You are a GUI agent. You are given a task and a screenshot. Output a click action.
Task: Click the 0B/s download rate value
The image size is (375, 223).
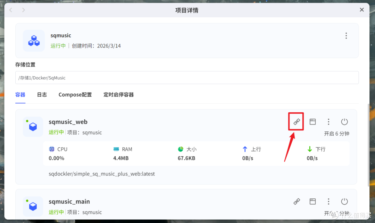click(312, 158)
